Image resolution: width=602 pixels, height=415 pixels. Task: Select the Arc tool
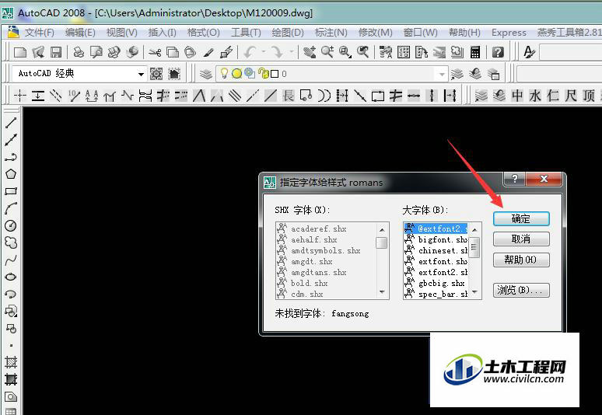[x=11, y=208]
